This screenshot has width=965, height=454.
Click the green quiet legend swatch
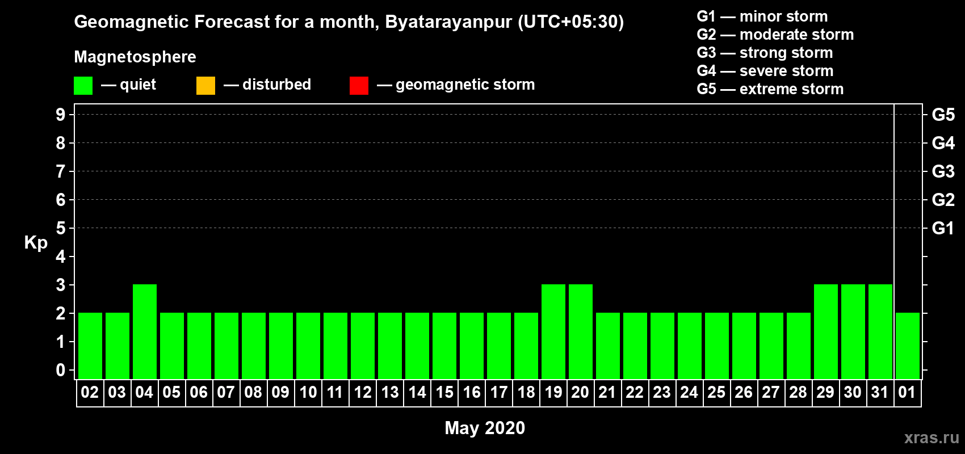(83, 86)
